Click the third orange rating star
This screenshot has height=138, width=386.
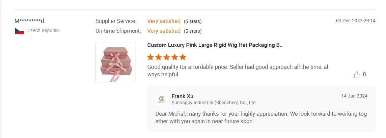(x=167, y=57)
